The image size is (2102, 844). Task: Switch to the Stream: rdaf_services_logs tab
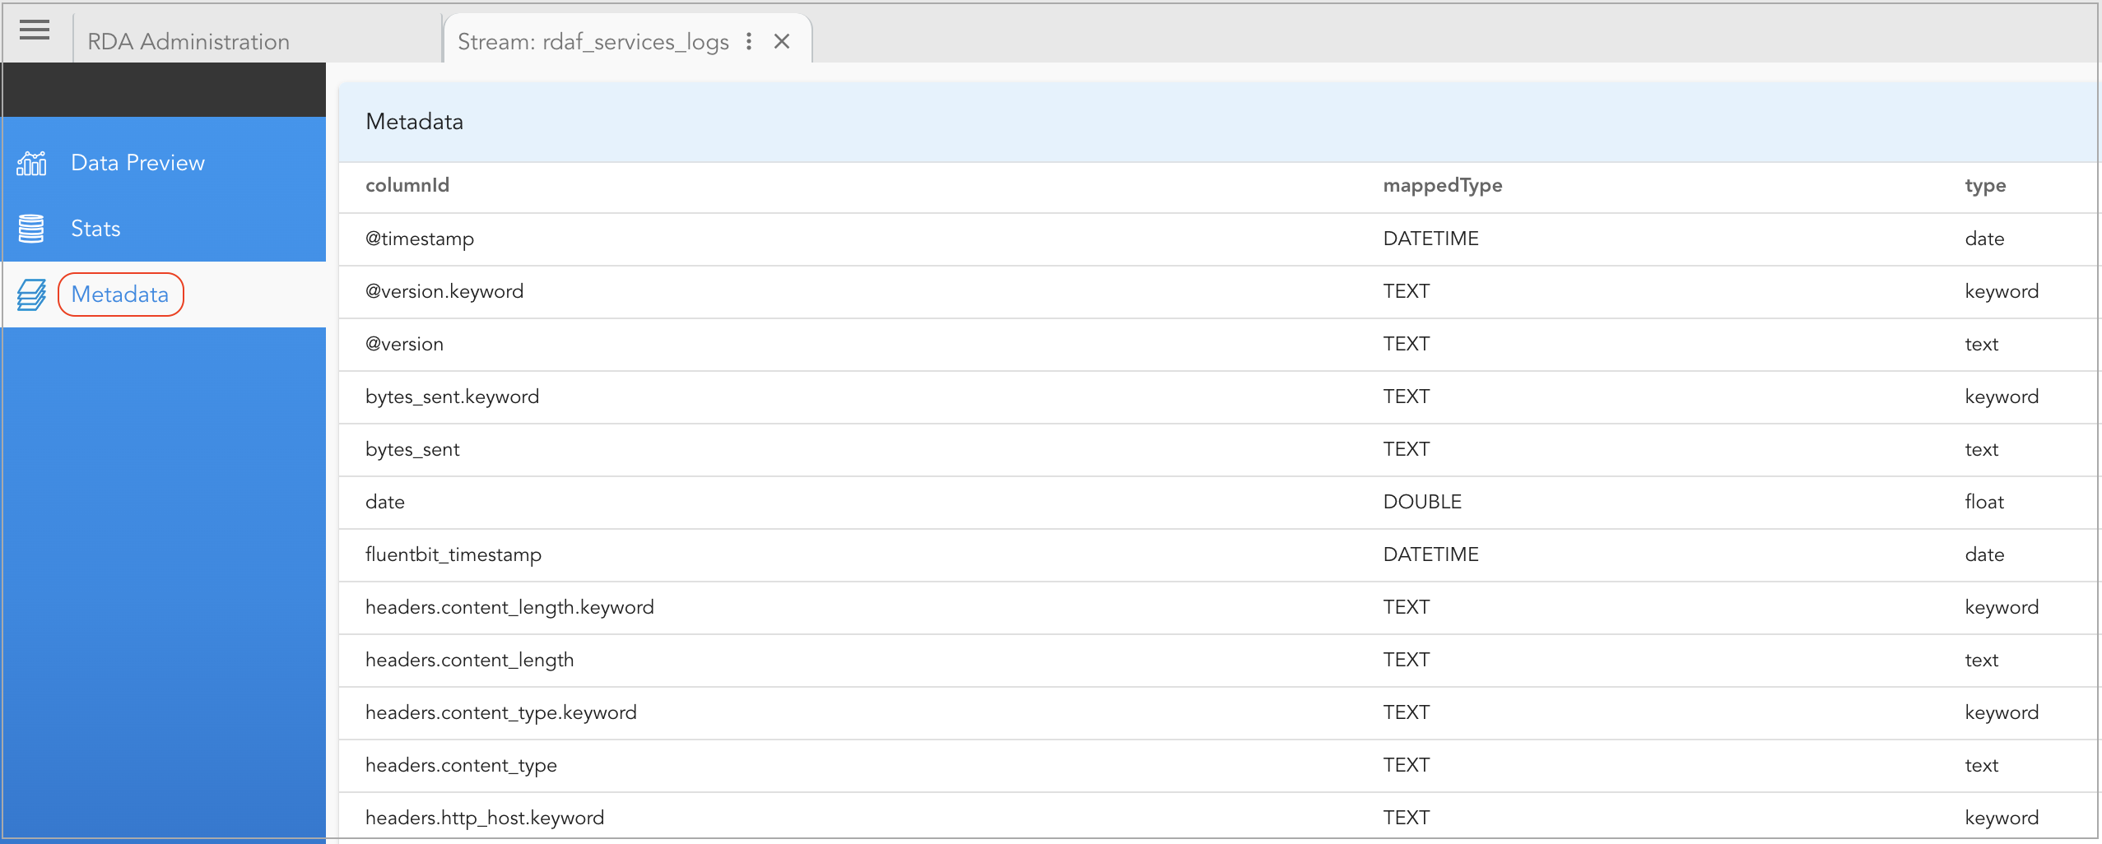(x=594, y=40)
